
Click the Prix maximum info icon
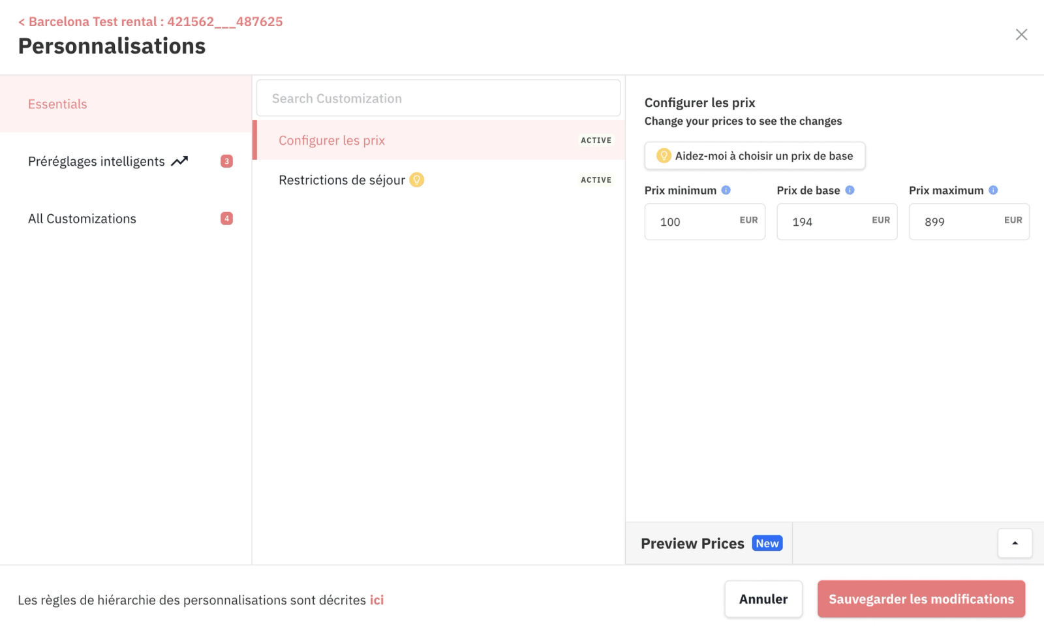[x=993, y=190]
